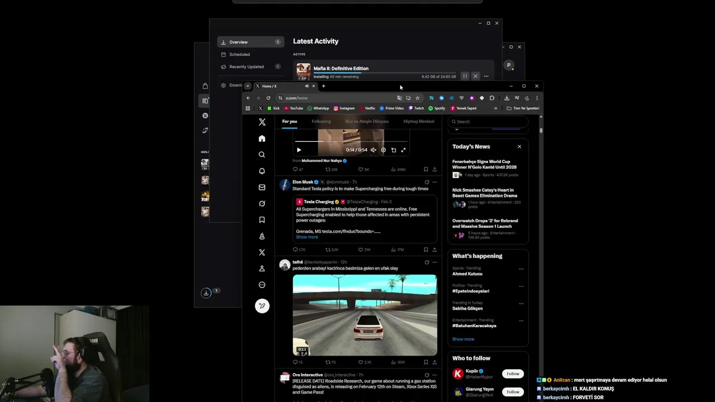Viewport: 715px width, 402px height.
Task: Open Premium X icon in the sidebar
Action: click(262, 252)
